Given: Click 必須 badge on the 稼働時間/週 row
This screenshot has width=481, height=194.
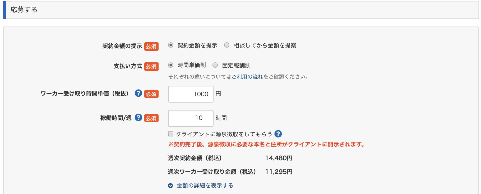Looking at the screenshot, I should (151, 118).
